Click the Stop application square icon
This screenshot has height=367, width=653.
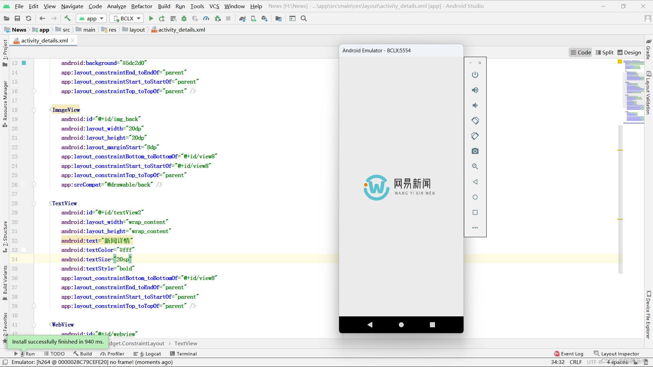(x=229, y=18)
